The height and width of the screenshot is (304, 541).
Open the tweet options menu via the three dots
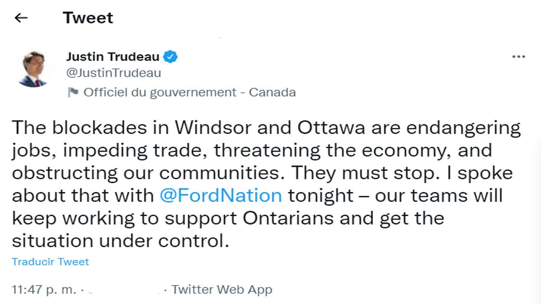click(519, 56)
